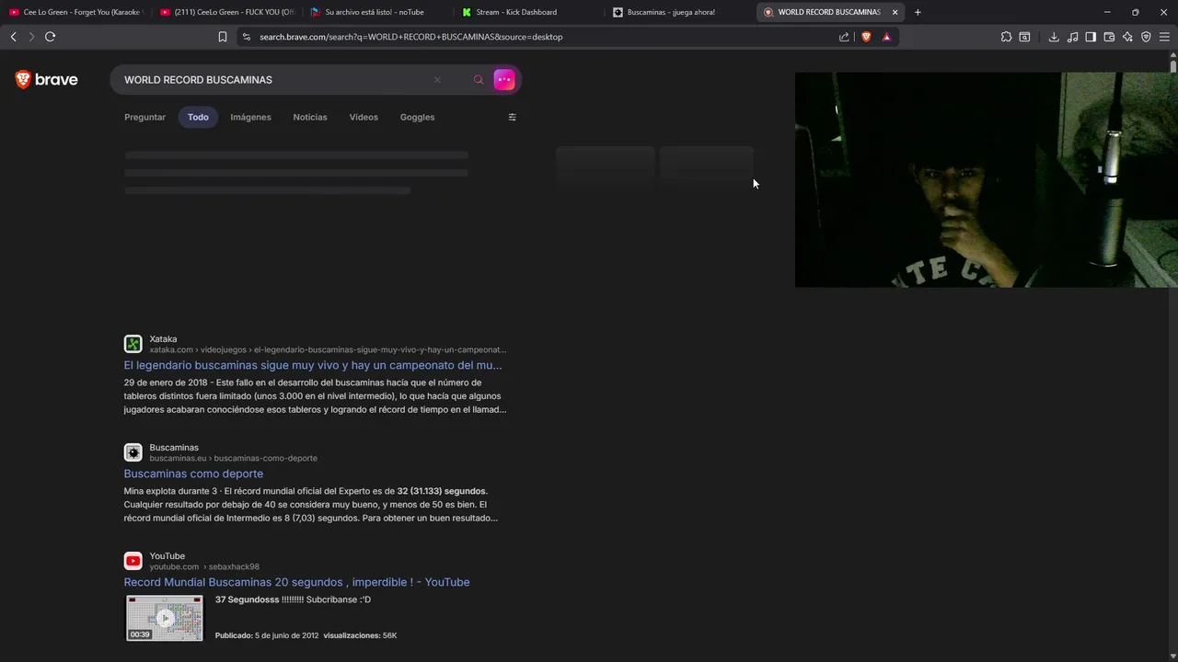This screenshot has width=1178, height=662.
Task: Reload the current page
Action: click(x=50, y=37)
